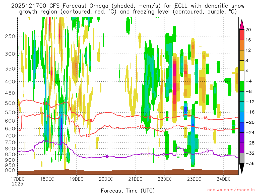257x193 pixels.
Task: Click the purple 0 contour label near 20DEC
Action: click(x=107, y=156)
